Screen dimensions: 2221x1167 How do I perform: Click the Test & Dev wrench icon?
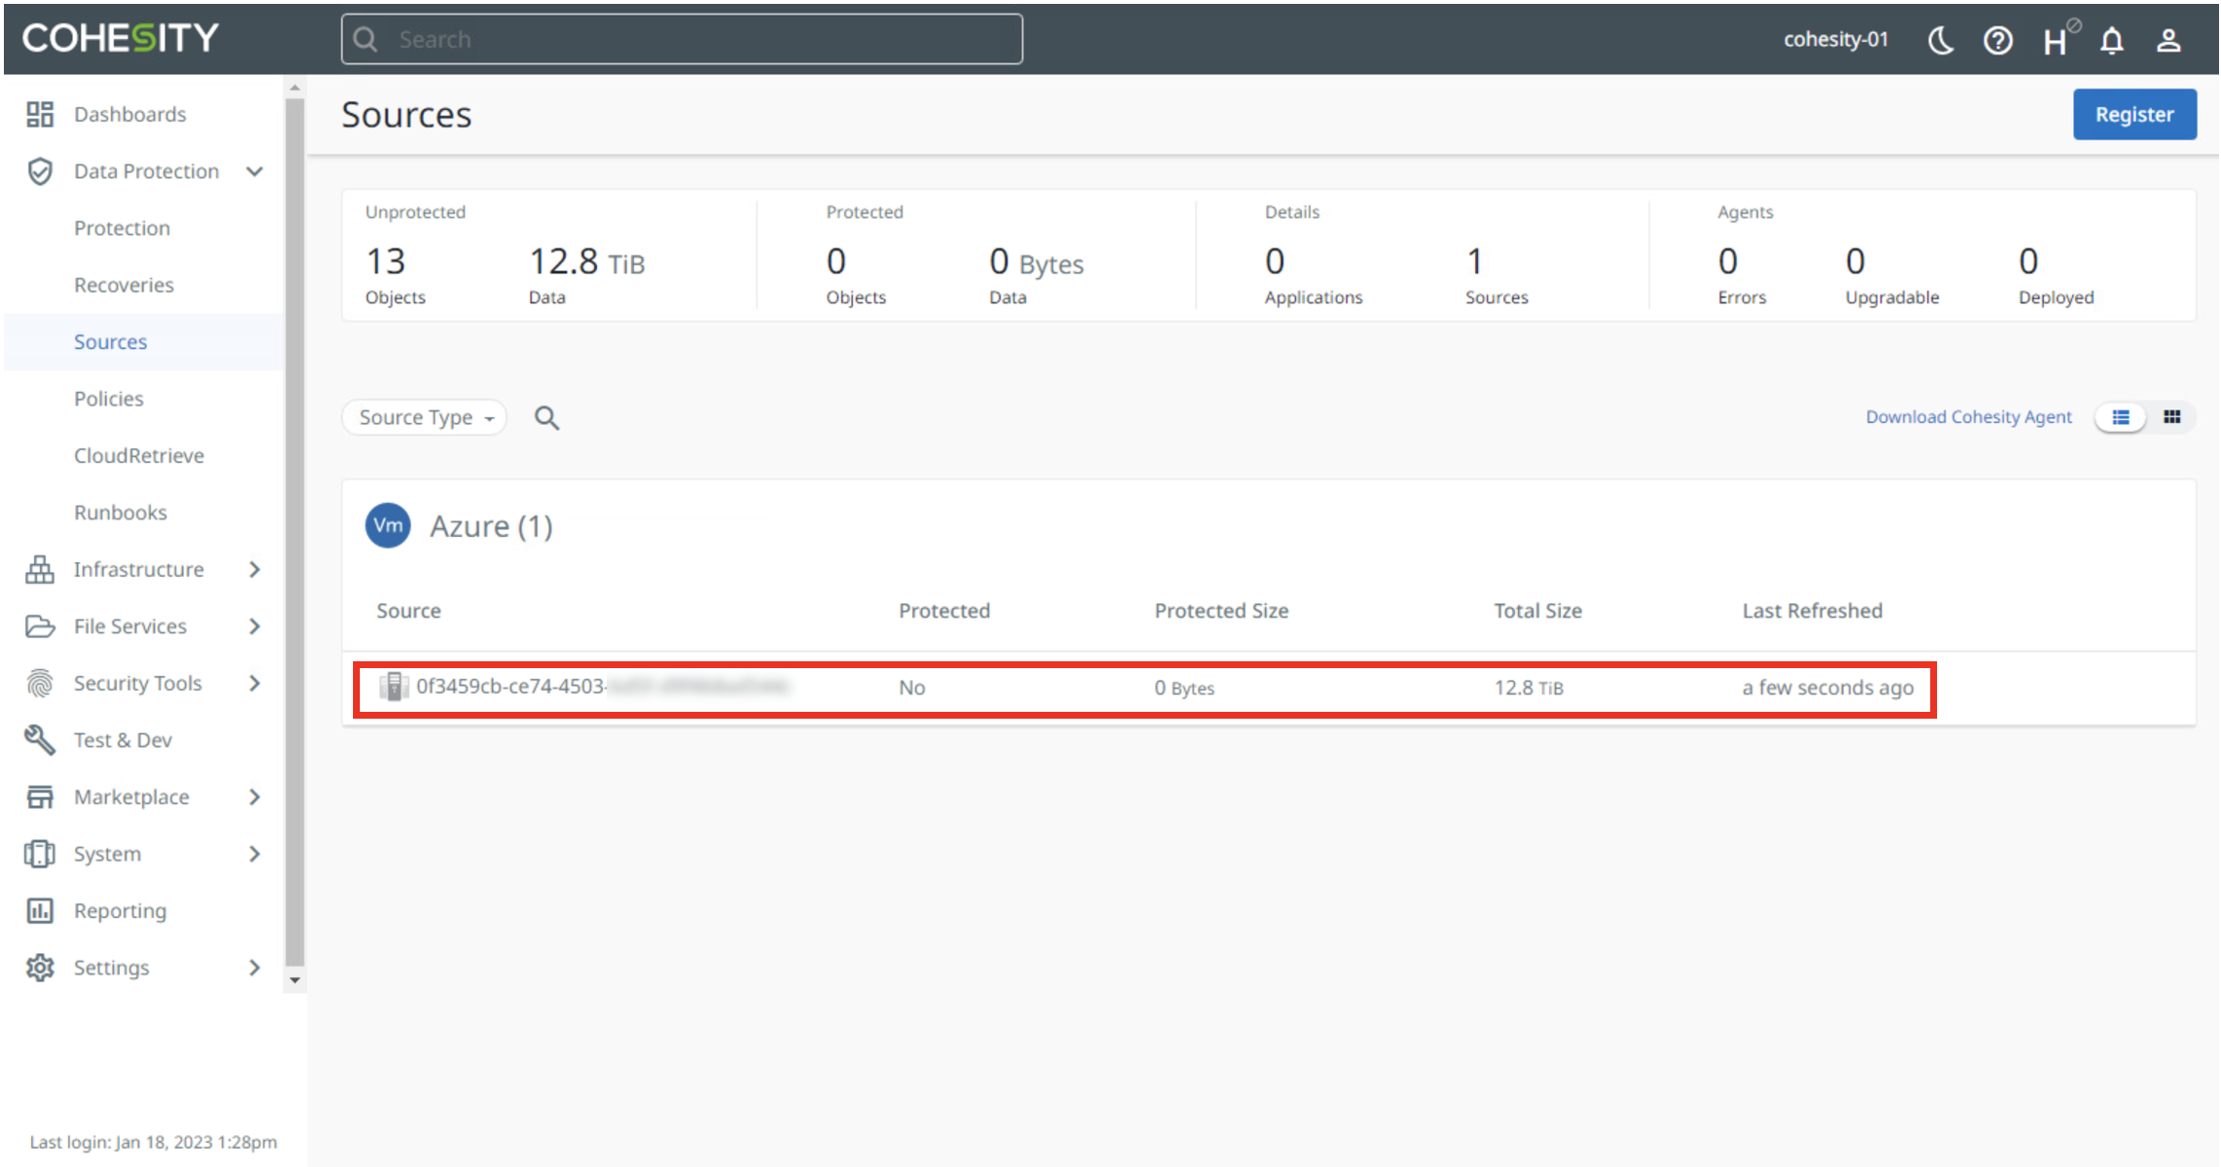point(40,740)
